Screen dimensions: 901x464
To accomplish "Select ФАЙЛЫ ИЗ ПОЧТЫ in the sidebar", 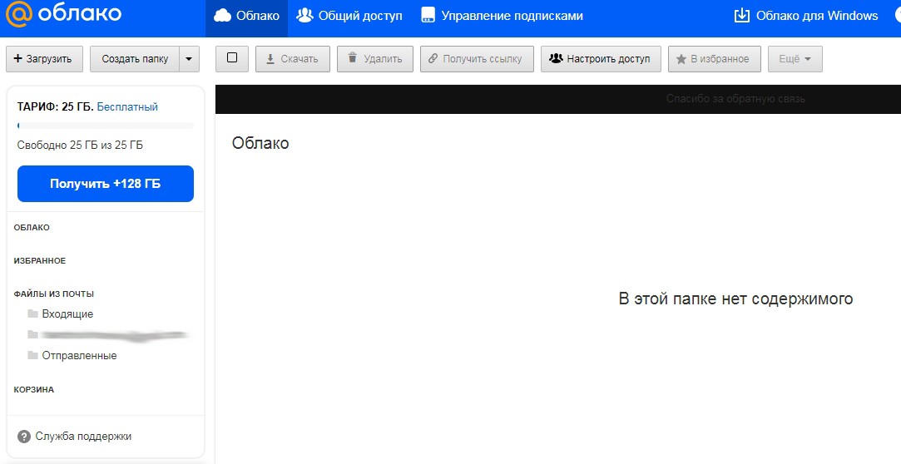I will [x=54, y=294].
